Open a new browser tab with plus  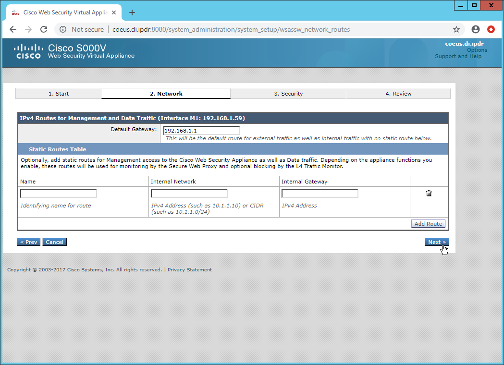coord(132,12)
